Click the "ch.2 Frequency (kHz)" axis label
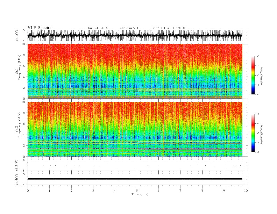The image size is (277, 214). click(x=18, y=125)
